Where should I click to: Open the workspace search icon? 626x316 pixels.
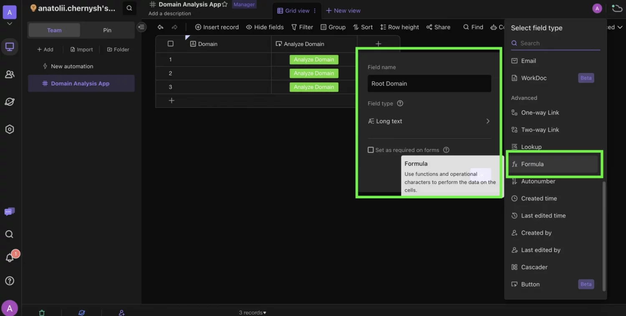pos(129,8)
